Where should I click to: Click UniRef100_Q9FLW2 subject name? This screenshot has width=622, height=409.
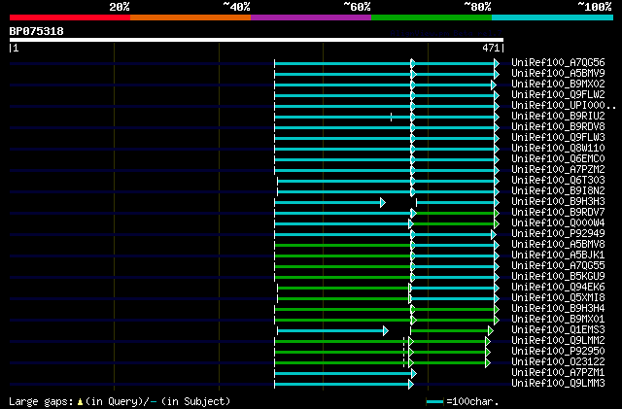click(558, 95)
